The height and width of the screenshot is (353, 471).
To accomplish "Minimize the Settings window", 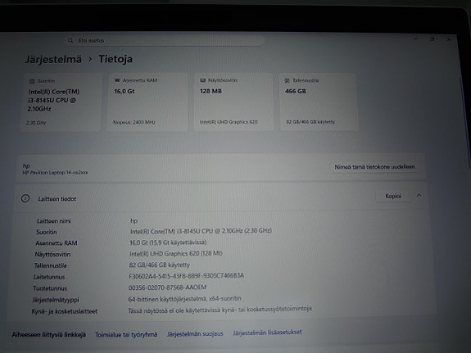I will click(416, 39).
